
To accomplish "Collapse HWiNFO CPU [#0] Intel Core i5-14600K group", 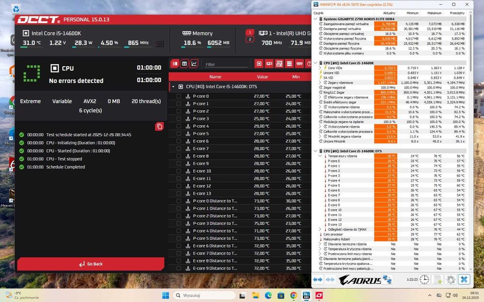I will [315, 63].
